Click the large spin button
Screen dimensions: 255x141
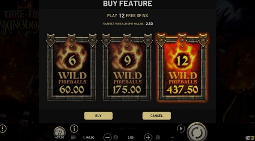197,132
